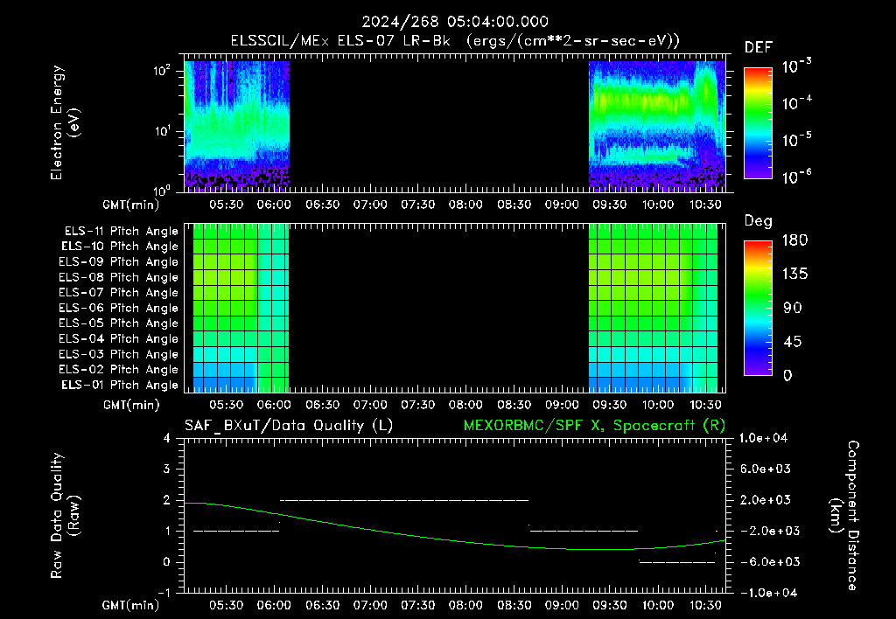This screenshot has height=619, width=896.
Task: Click the 10^-5 DEF scale value
Action: [x=796, y=139]
